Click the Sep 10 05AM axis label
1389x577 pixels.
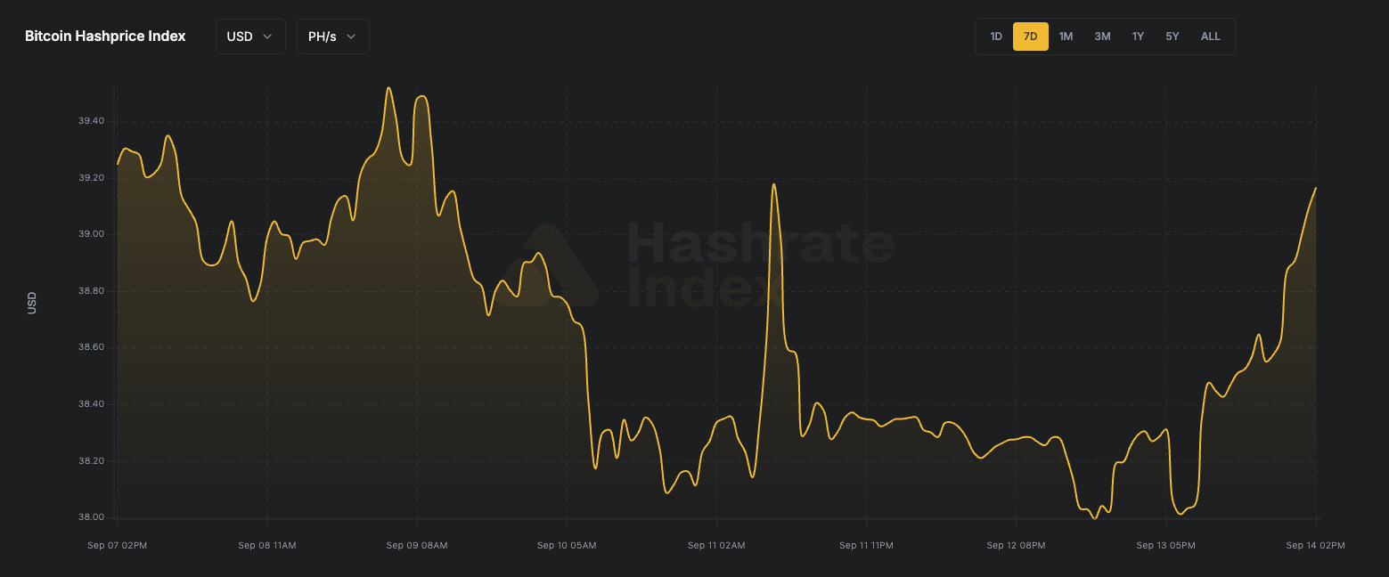(x=567, y=545)
